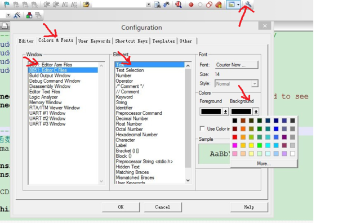Click the Indent selection toolbar icon

click(47, 5)
